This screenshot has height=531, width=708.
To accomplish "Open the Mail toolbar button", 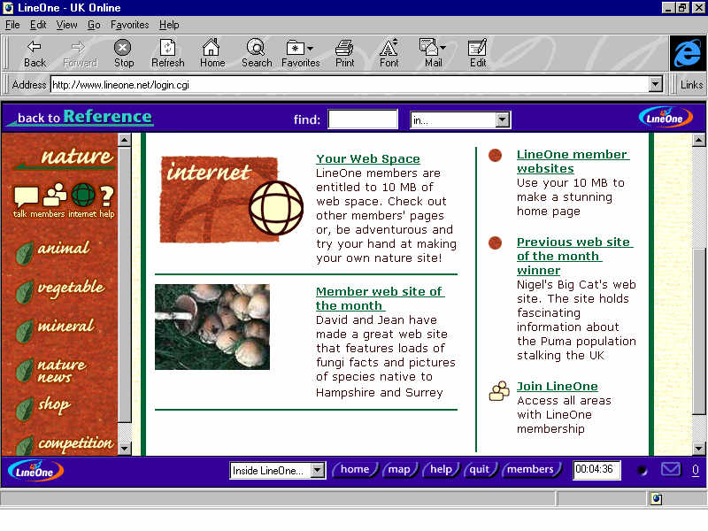I will pyautogui.click(x=429, y=54).
